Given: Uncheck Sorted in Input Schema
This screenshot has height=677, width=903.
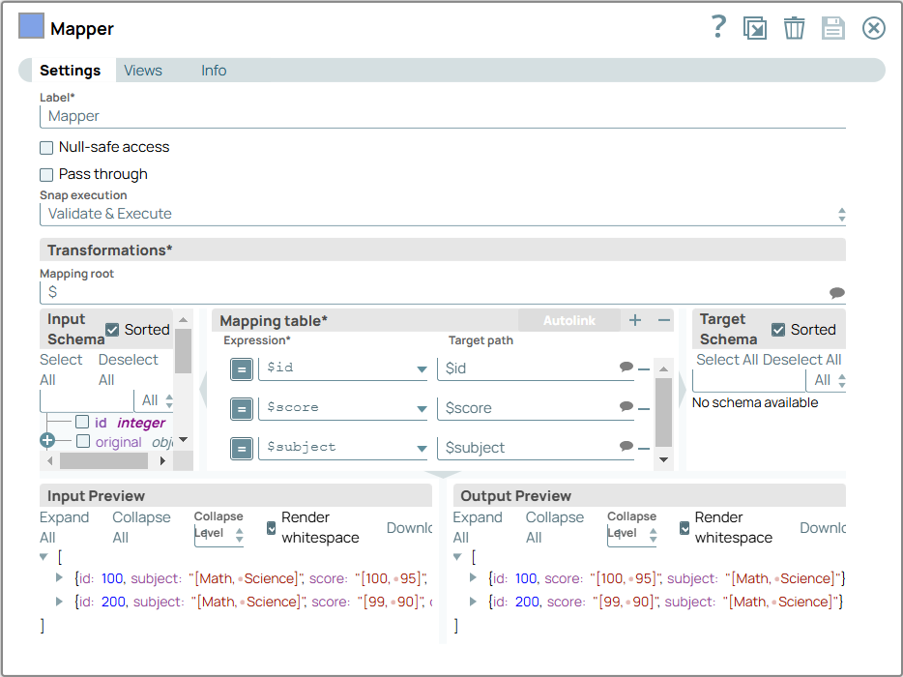Looking at the screenshot, I should (112, 330).
